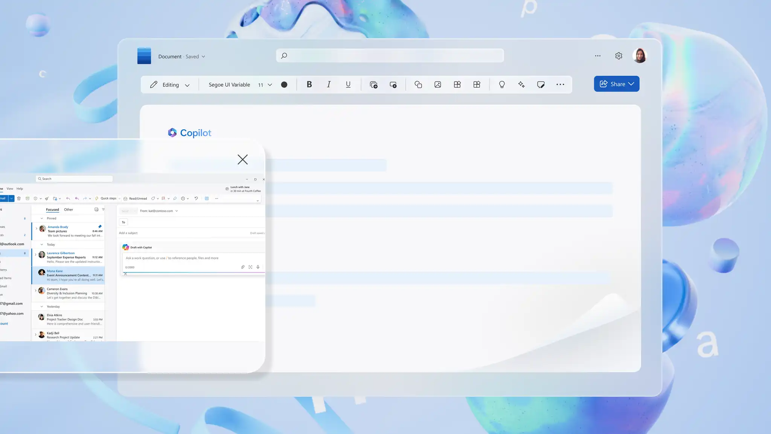This screenshot has height=434, width=771.
Task: Click the Flag icon in Outlook toolbar
Action: [x=163, y=199]
